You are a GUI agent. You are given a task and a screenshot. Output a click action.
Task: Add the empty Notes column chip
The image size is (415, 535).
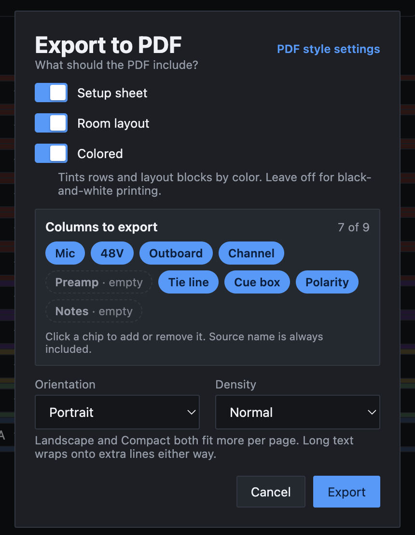coord(94,311)
